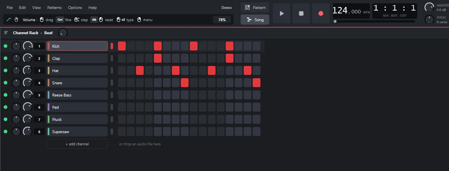
Task: Click the Clap channel pan knob
Action: click(16, 58)
